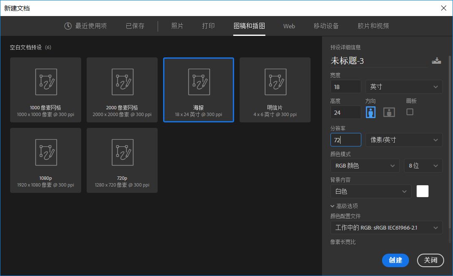This screenshot has width=453, height=276.
Task: Choose the 1000 像素网格 preset icon
Action: (x=46, y=81)
